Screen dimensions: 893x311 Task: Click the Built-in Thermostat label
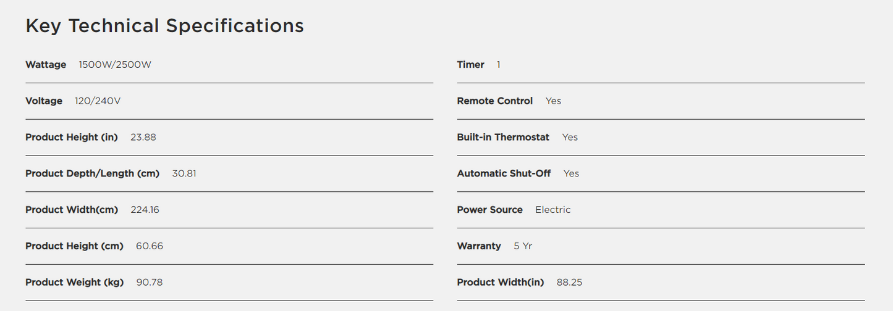[x=503, y=138]
